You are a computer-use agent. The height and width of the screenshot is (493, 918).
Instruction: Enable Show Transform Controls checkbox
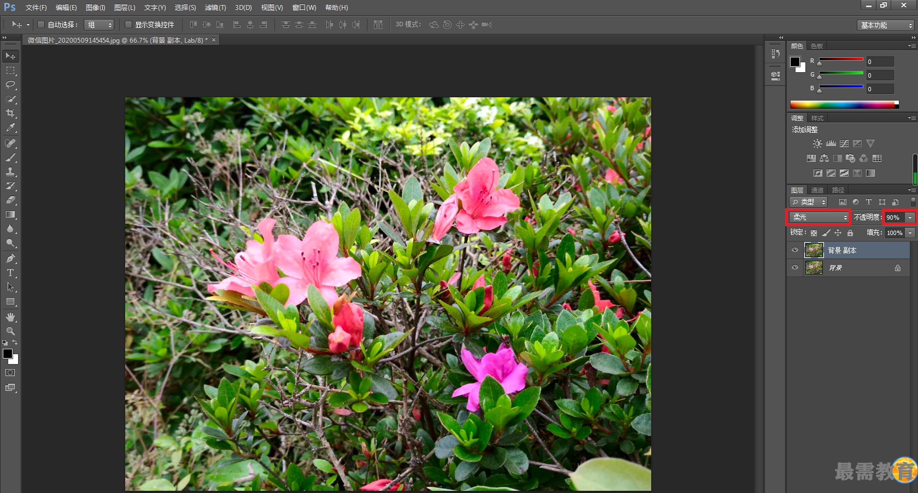(128, 25)
